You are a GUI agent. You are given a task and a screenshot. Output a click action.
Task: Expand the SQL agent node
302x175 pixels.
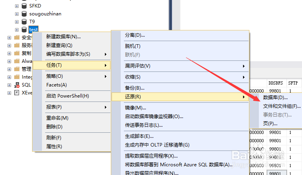(x=9, y=85)
